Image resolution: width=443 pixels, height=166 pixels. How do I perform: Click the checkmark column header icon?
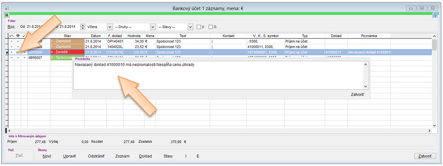(x=24, y=36)
